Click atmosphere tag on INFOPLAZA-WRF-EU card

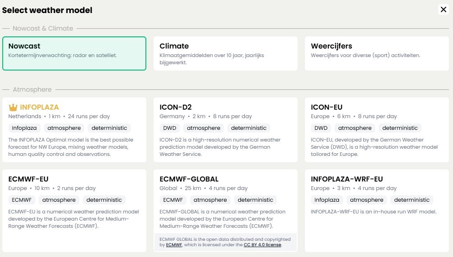coord(367,199)
